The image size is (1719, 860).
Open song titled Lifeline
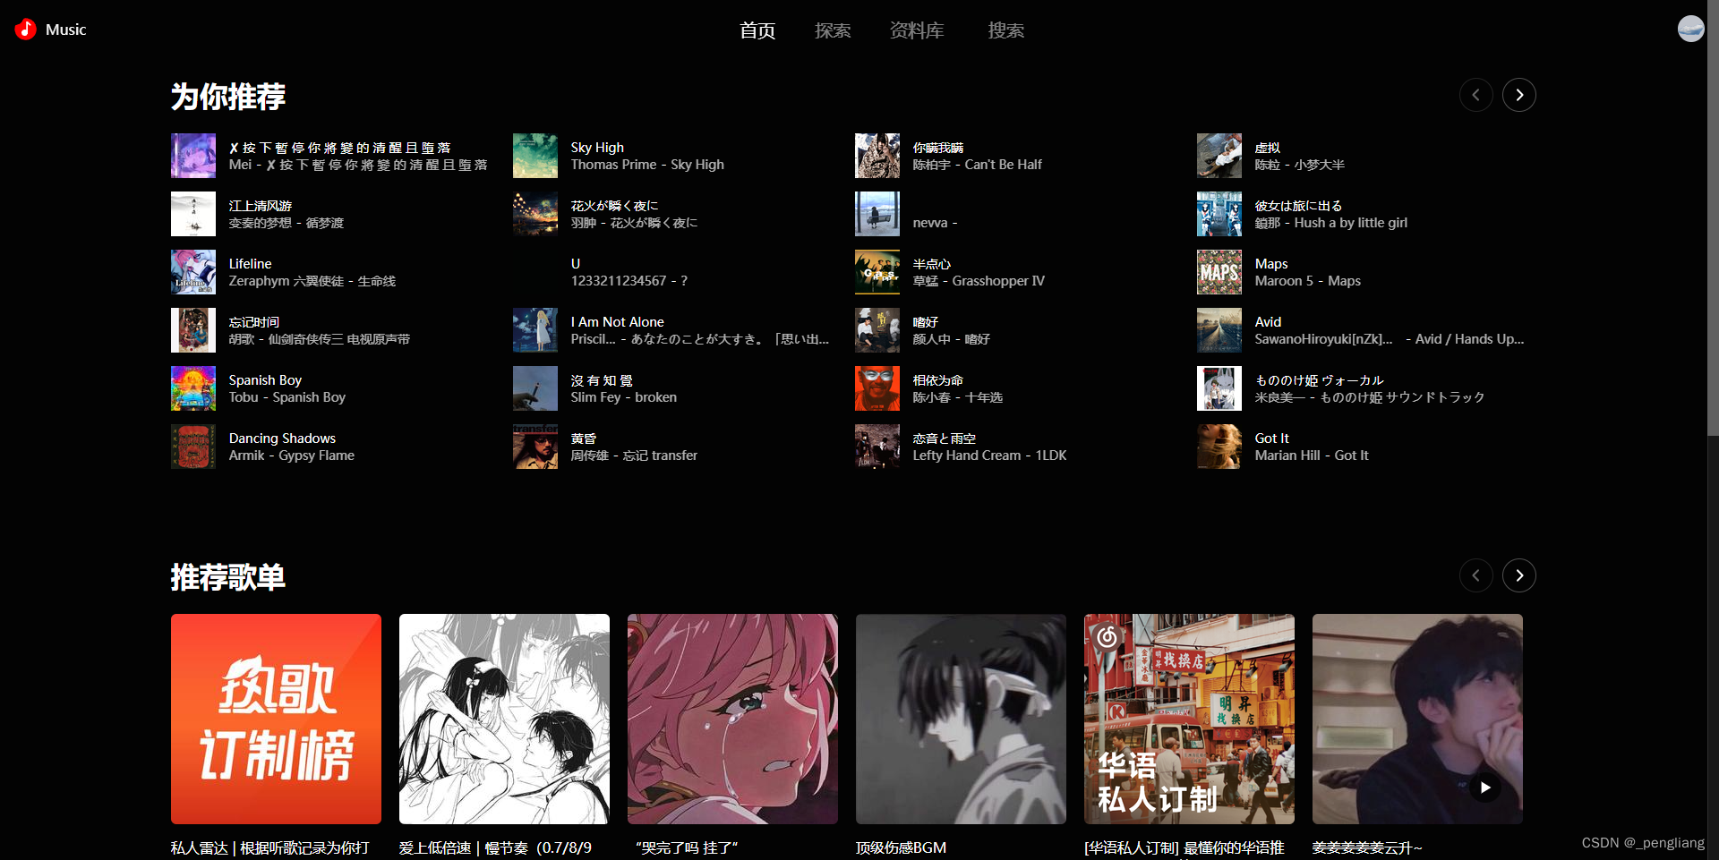pos(250,264)
